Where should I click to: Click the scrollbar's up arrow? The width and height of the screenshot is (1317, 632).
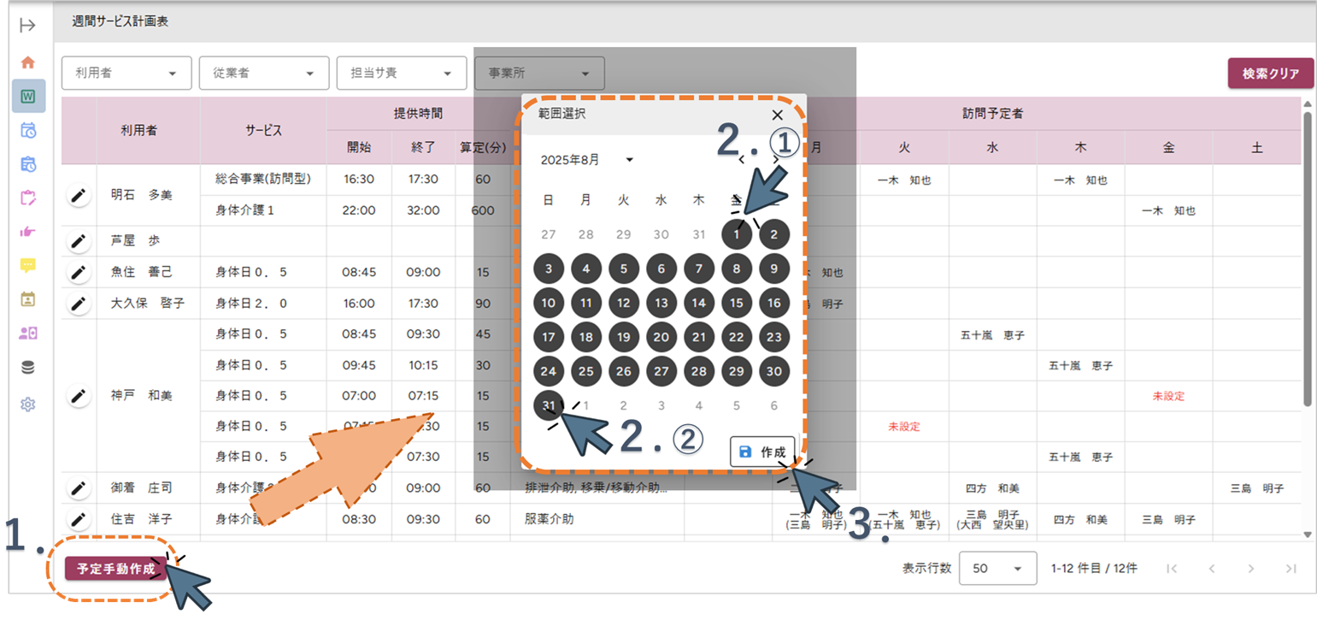[1307, 103]
